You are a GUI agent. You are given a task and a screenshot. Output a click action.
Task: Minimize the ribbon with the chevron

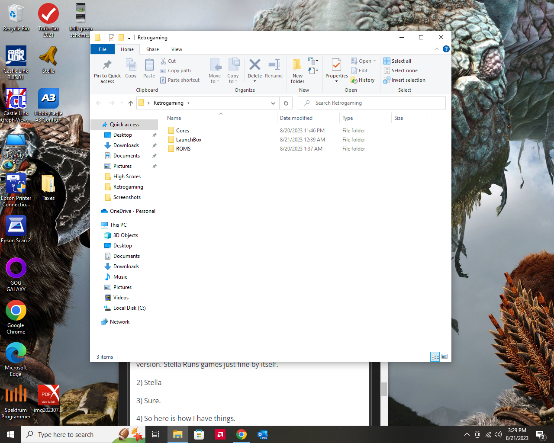[x=436, y=49]
